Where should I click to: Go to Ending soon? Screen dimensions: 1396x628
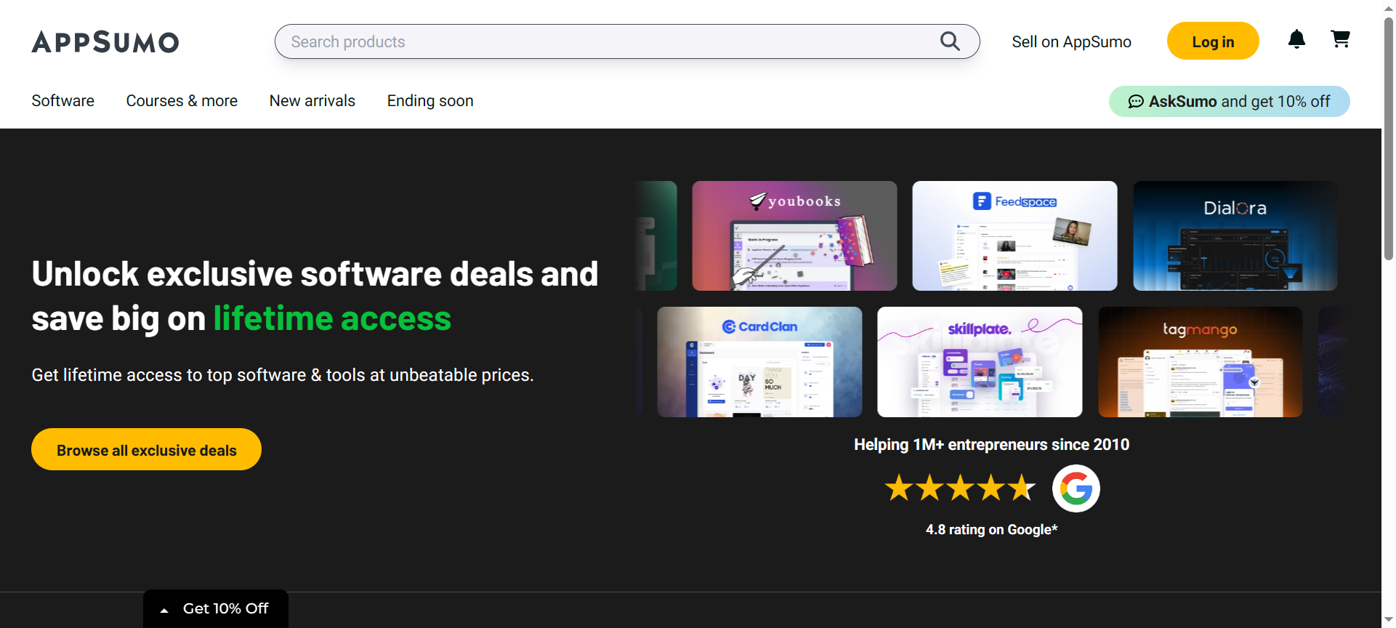(x=430, y=101)
